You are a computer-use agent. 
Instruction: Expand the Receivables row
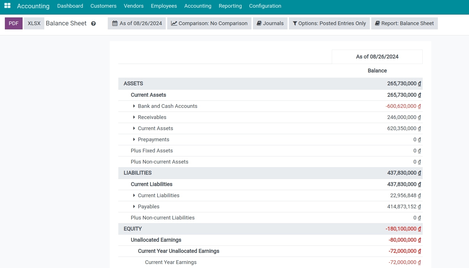click(x=134, y=117)
